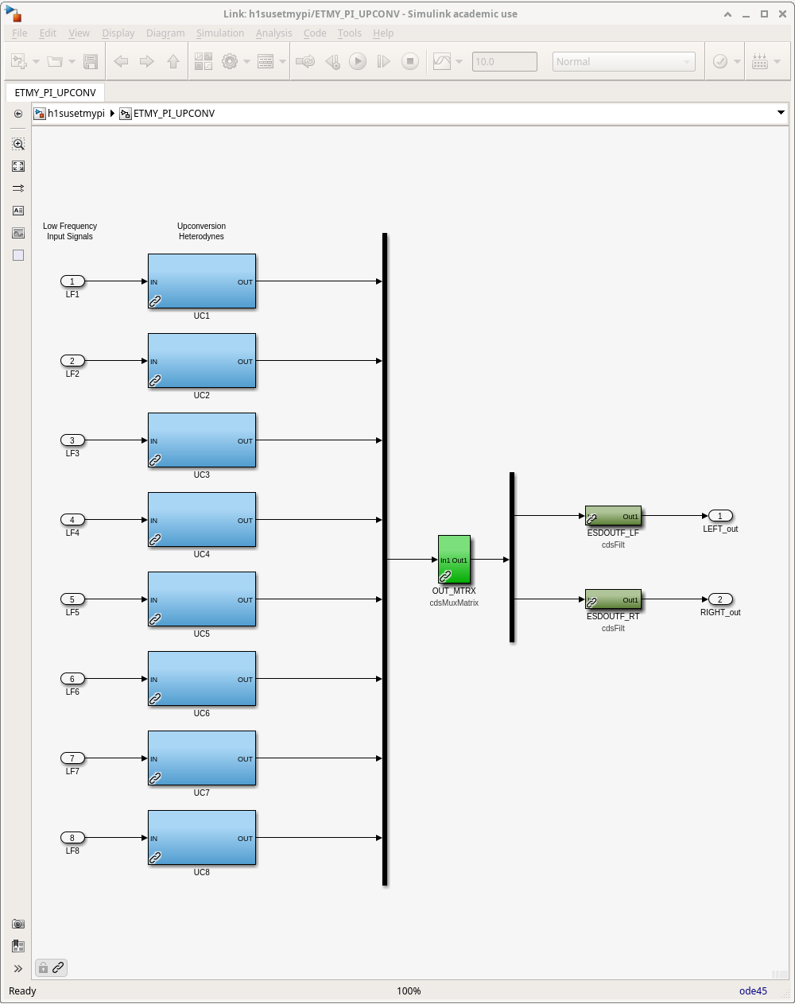Open the Normal simulation mode dropdown
795x1004 pixels.
tap(623, 62)
